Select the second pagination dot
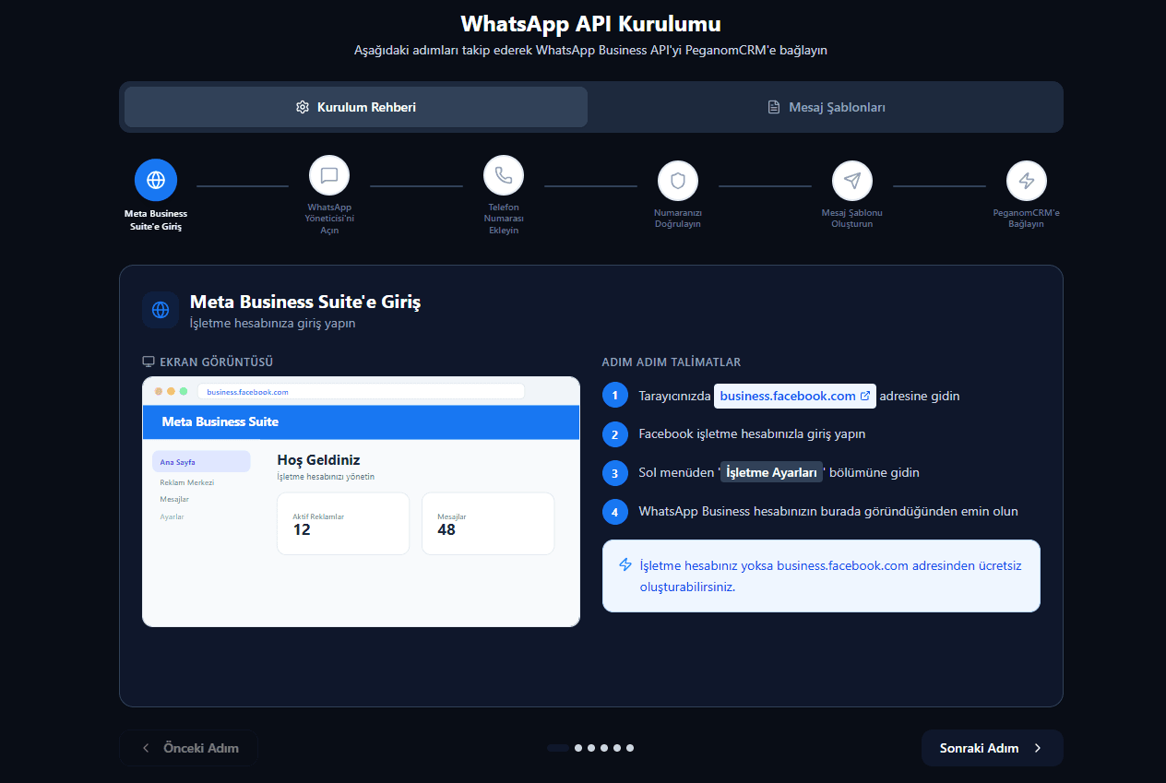The image size is (1166, 783). tap(578, 748)
